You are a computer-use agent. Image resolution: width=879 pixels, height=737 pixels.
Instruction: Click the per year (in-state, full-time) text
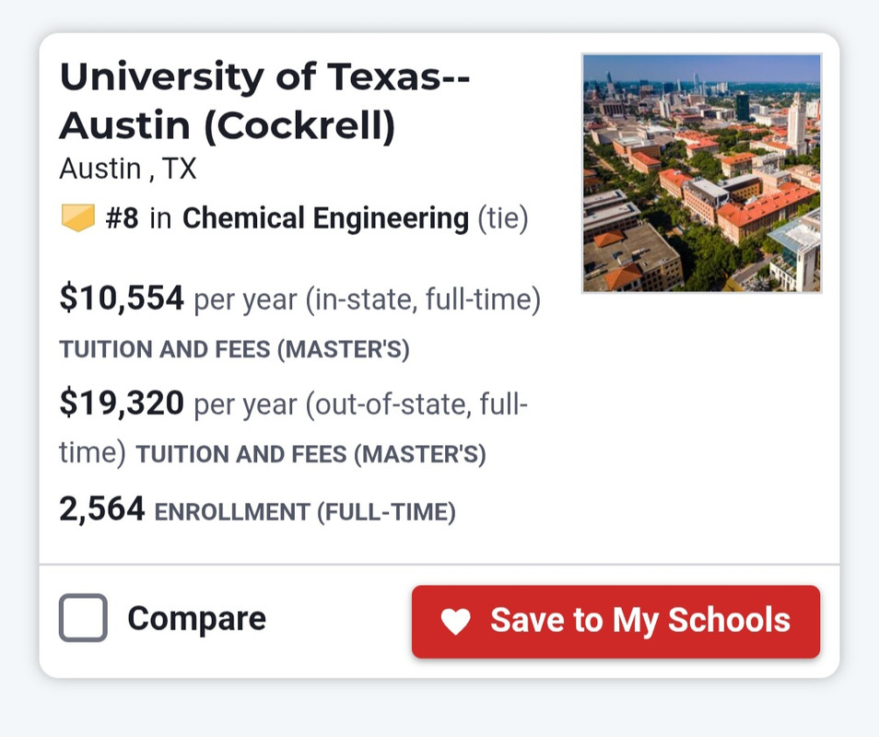coord(368,299)
